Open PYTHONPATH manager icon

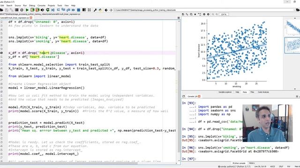coord(100,10)
